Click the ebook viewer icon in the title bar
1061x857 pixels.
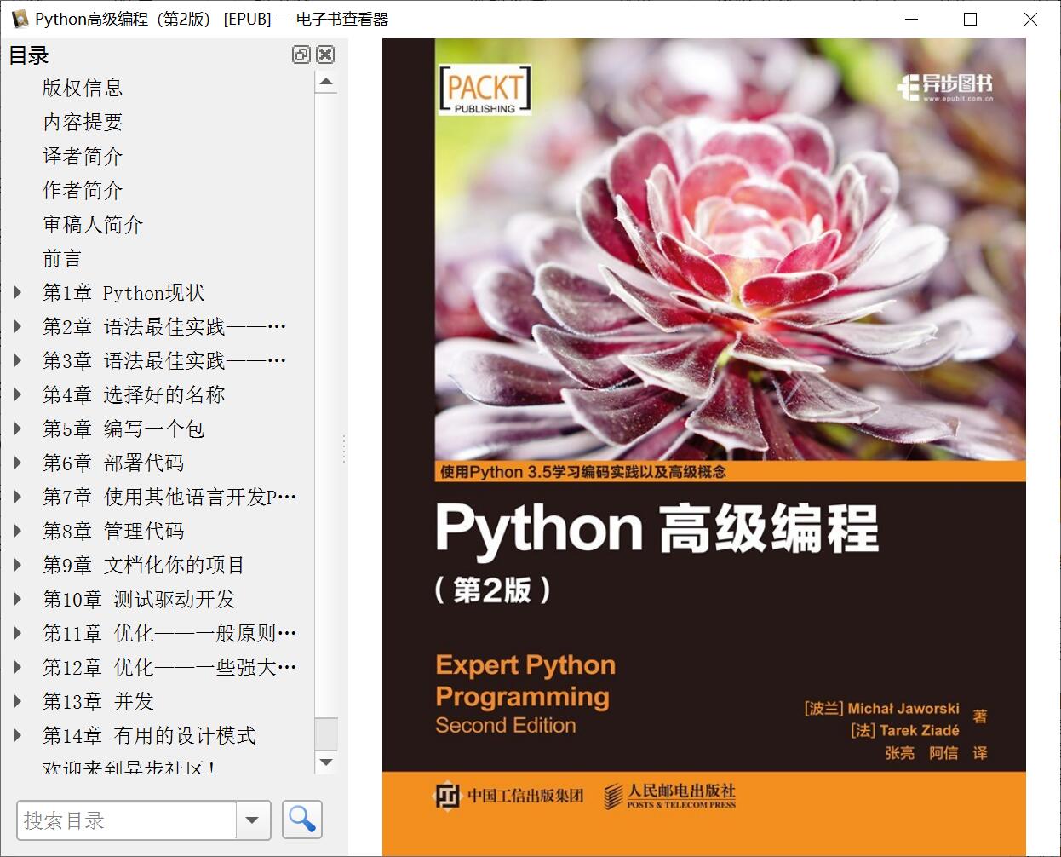click(19, 18)
